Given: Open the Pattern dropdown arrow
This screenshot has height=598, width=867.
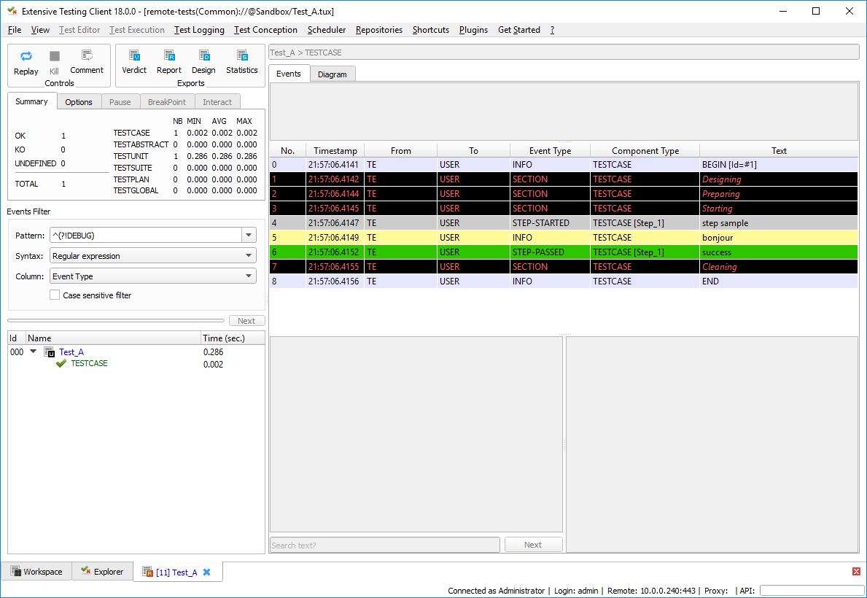Looking at the screenshot, I should [249, 235].
